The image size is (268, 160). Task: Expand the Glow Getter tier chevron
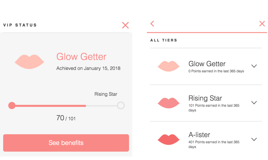coord(254,66)
